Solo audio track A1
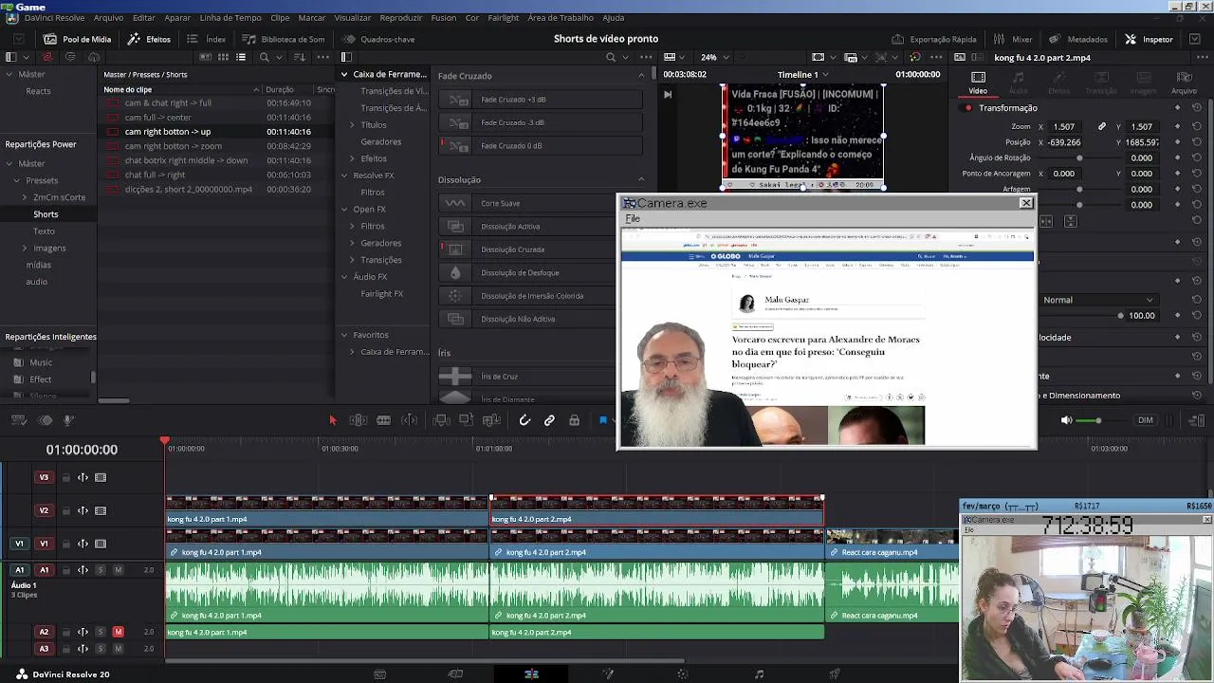Viewport: 1214px width, 683px height. coord(101,570)
